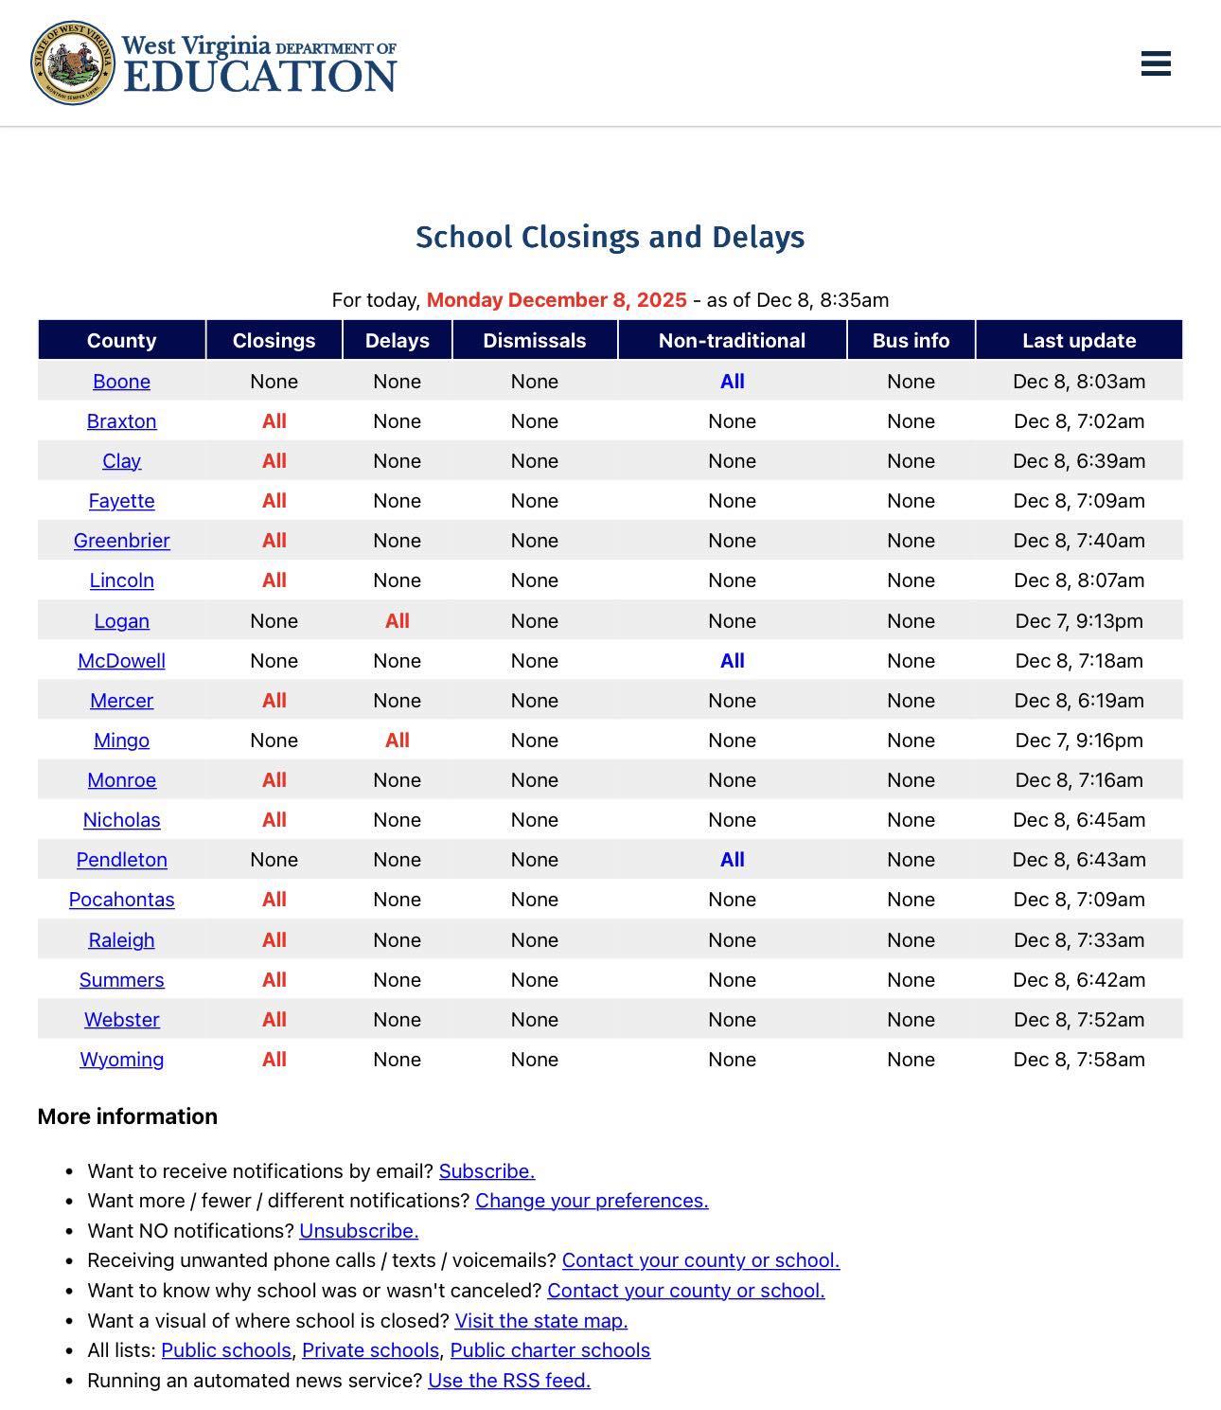
Task: Click the Non-traditional column header
Action: [x=732, y=341]
